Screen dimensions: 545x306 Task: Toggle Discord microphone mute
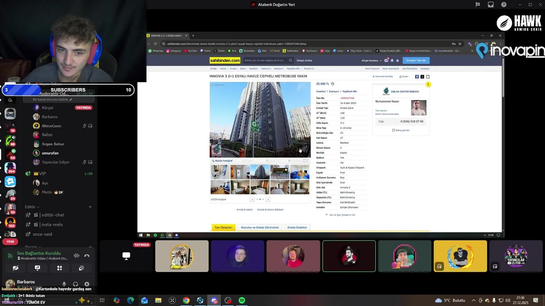pos(64,284)
